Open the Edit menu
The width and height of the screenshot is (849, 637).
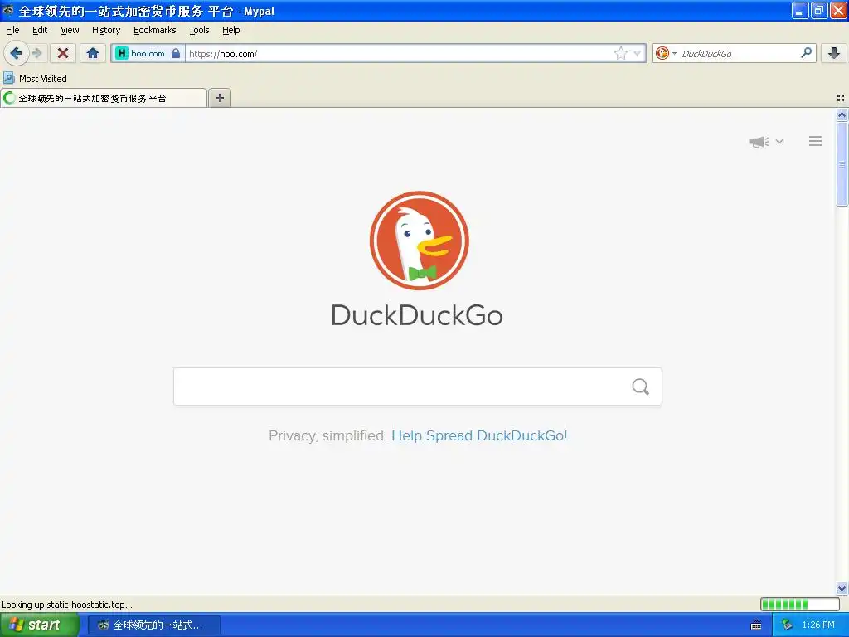(40, 30)
